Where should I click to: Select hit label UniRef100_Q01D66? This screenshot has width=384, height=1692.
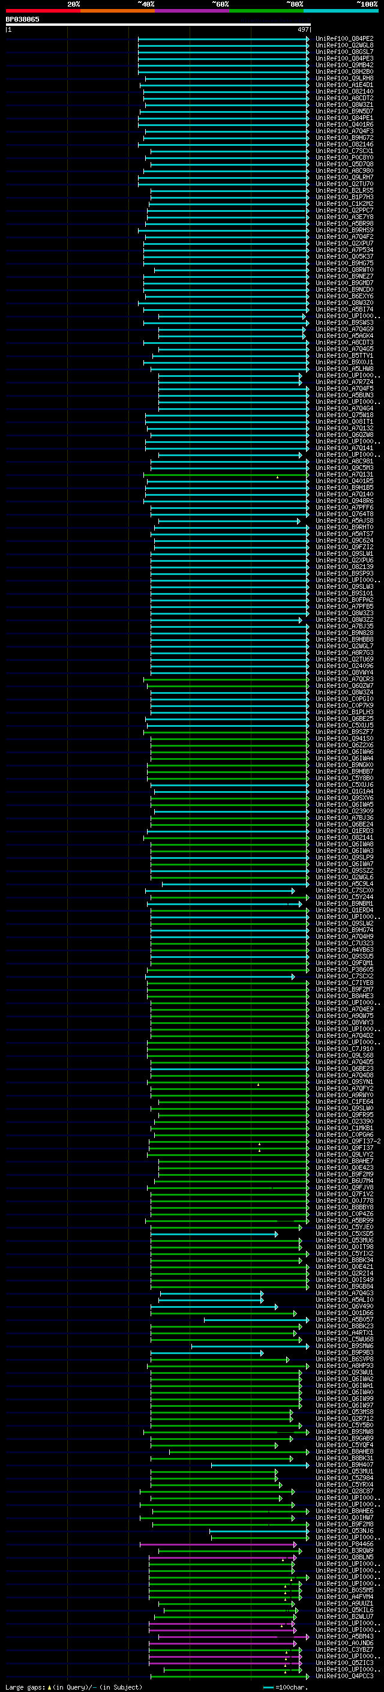pyautogui.click(x=344, y=1312)
